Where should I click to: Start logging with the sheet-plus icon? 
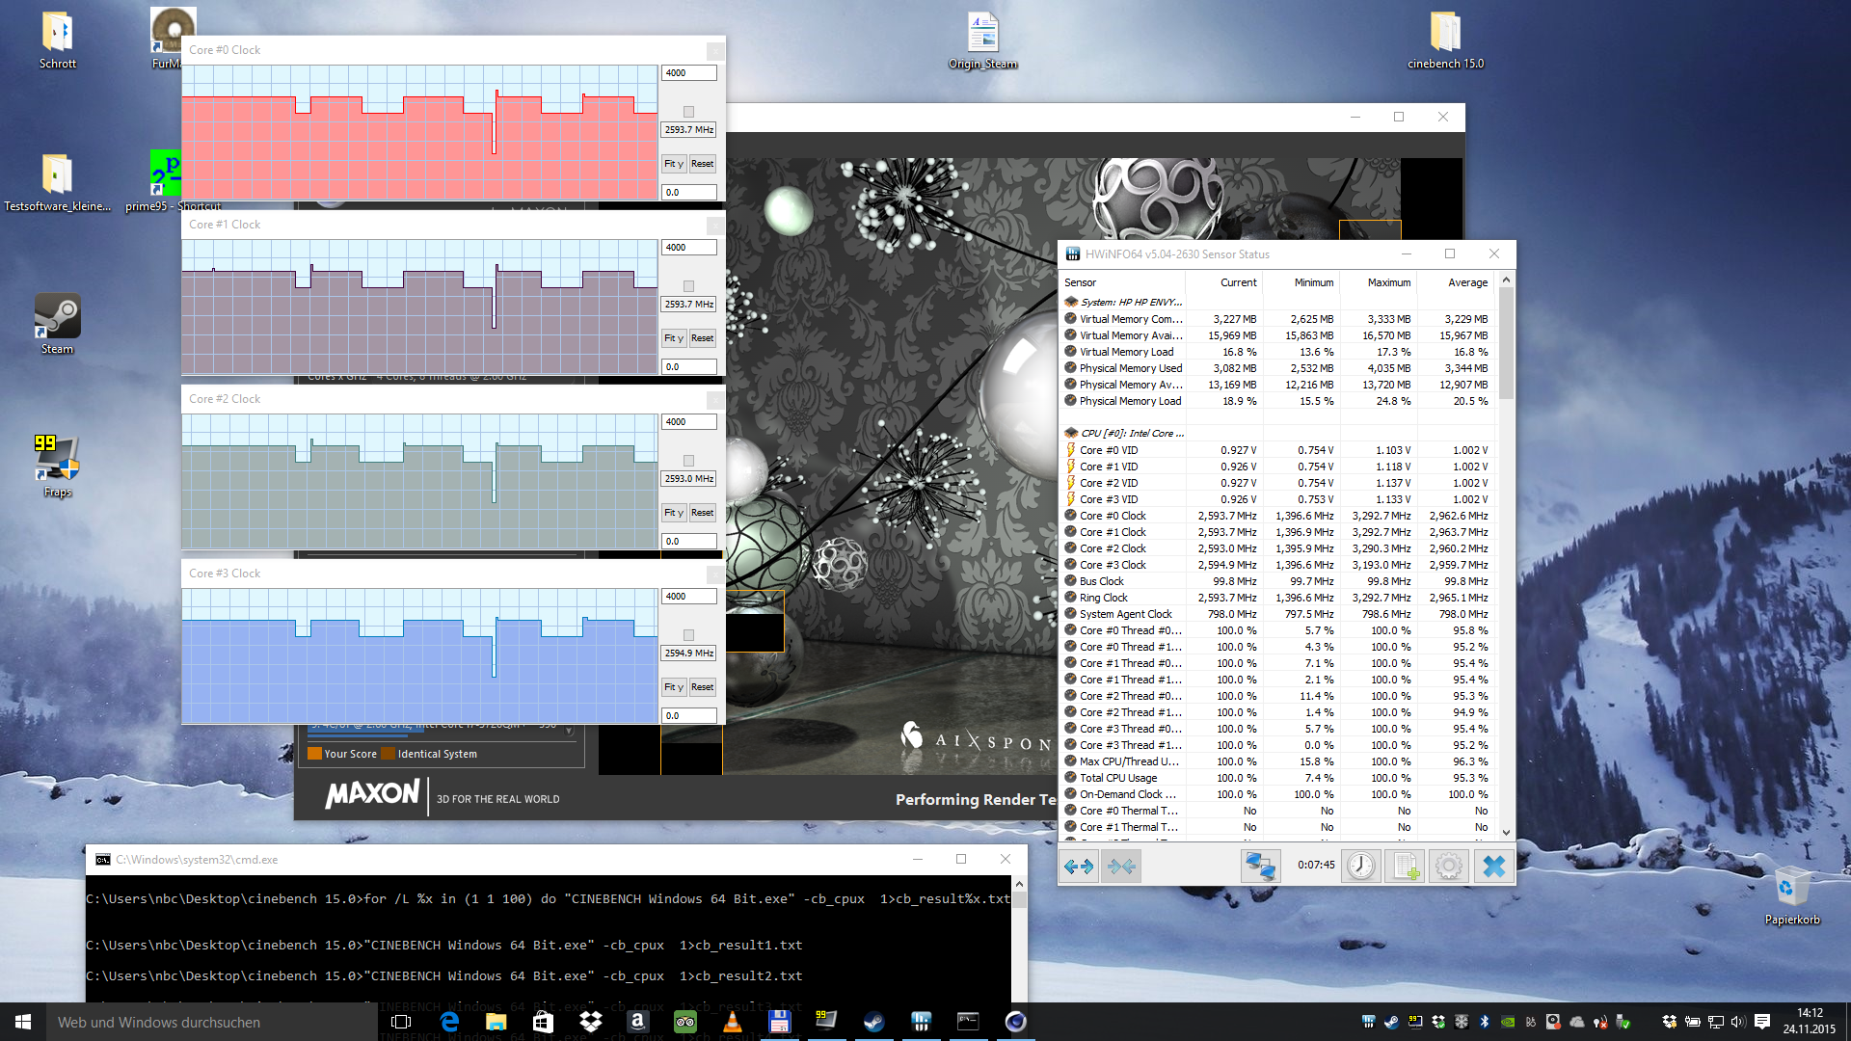[1406, 867]
